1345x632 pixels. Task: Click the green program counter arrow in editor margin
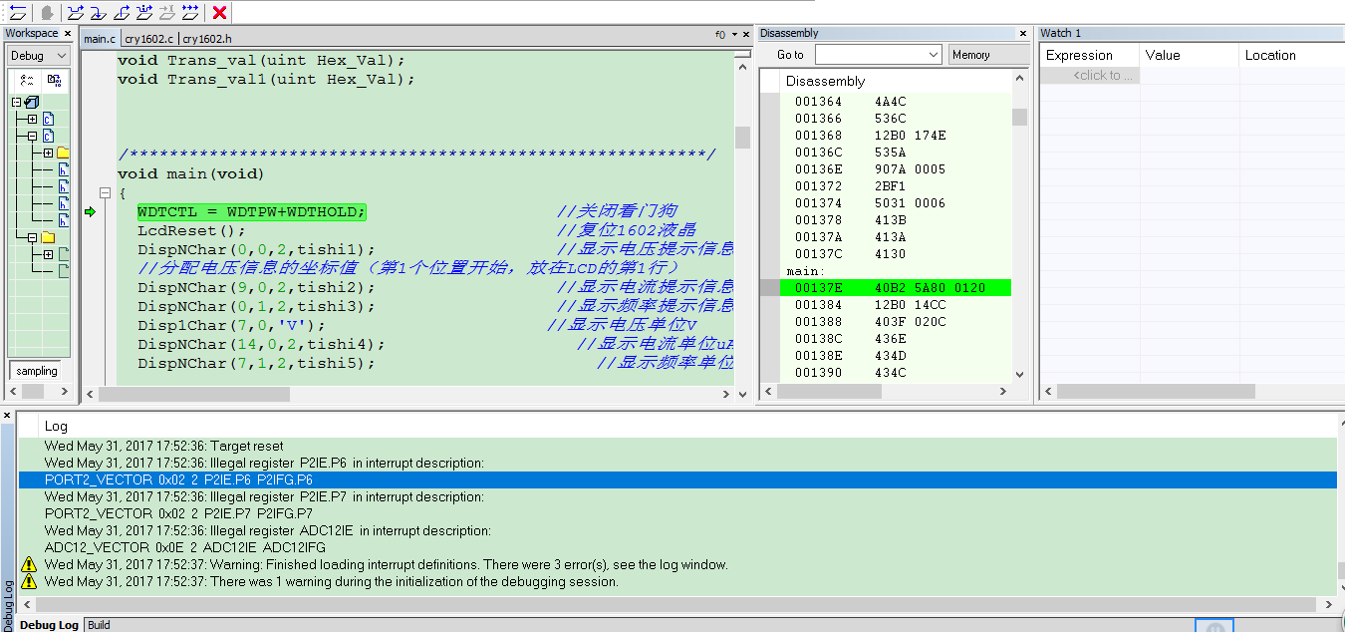(x=91, y=211)
